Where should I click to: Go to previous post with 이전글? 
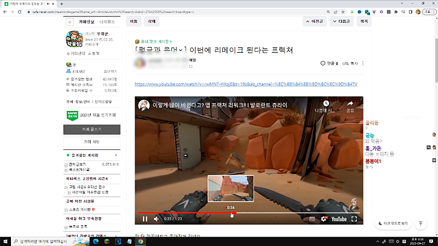314,21
